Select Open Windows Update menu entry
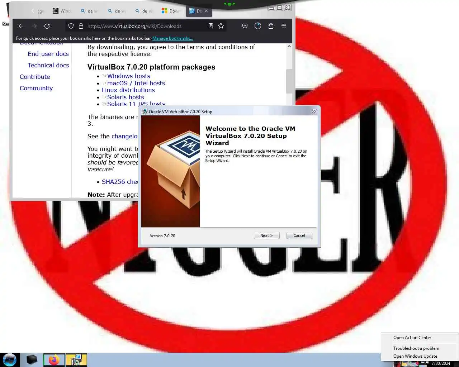459x367 pixels. pyautogui.click(x=415, y=356)
